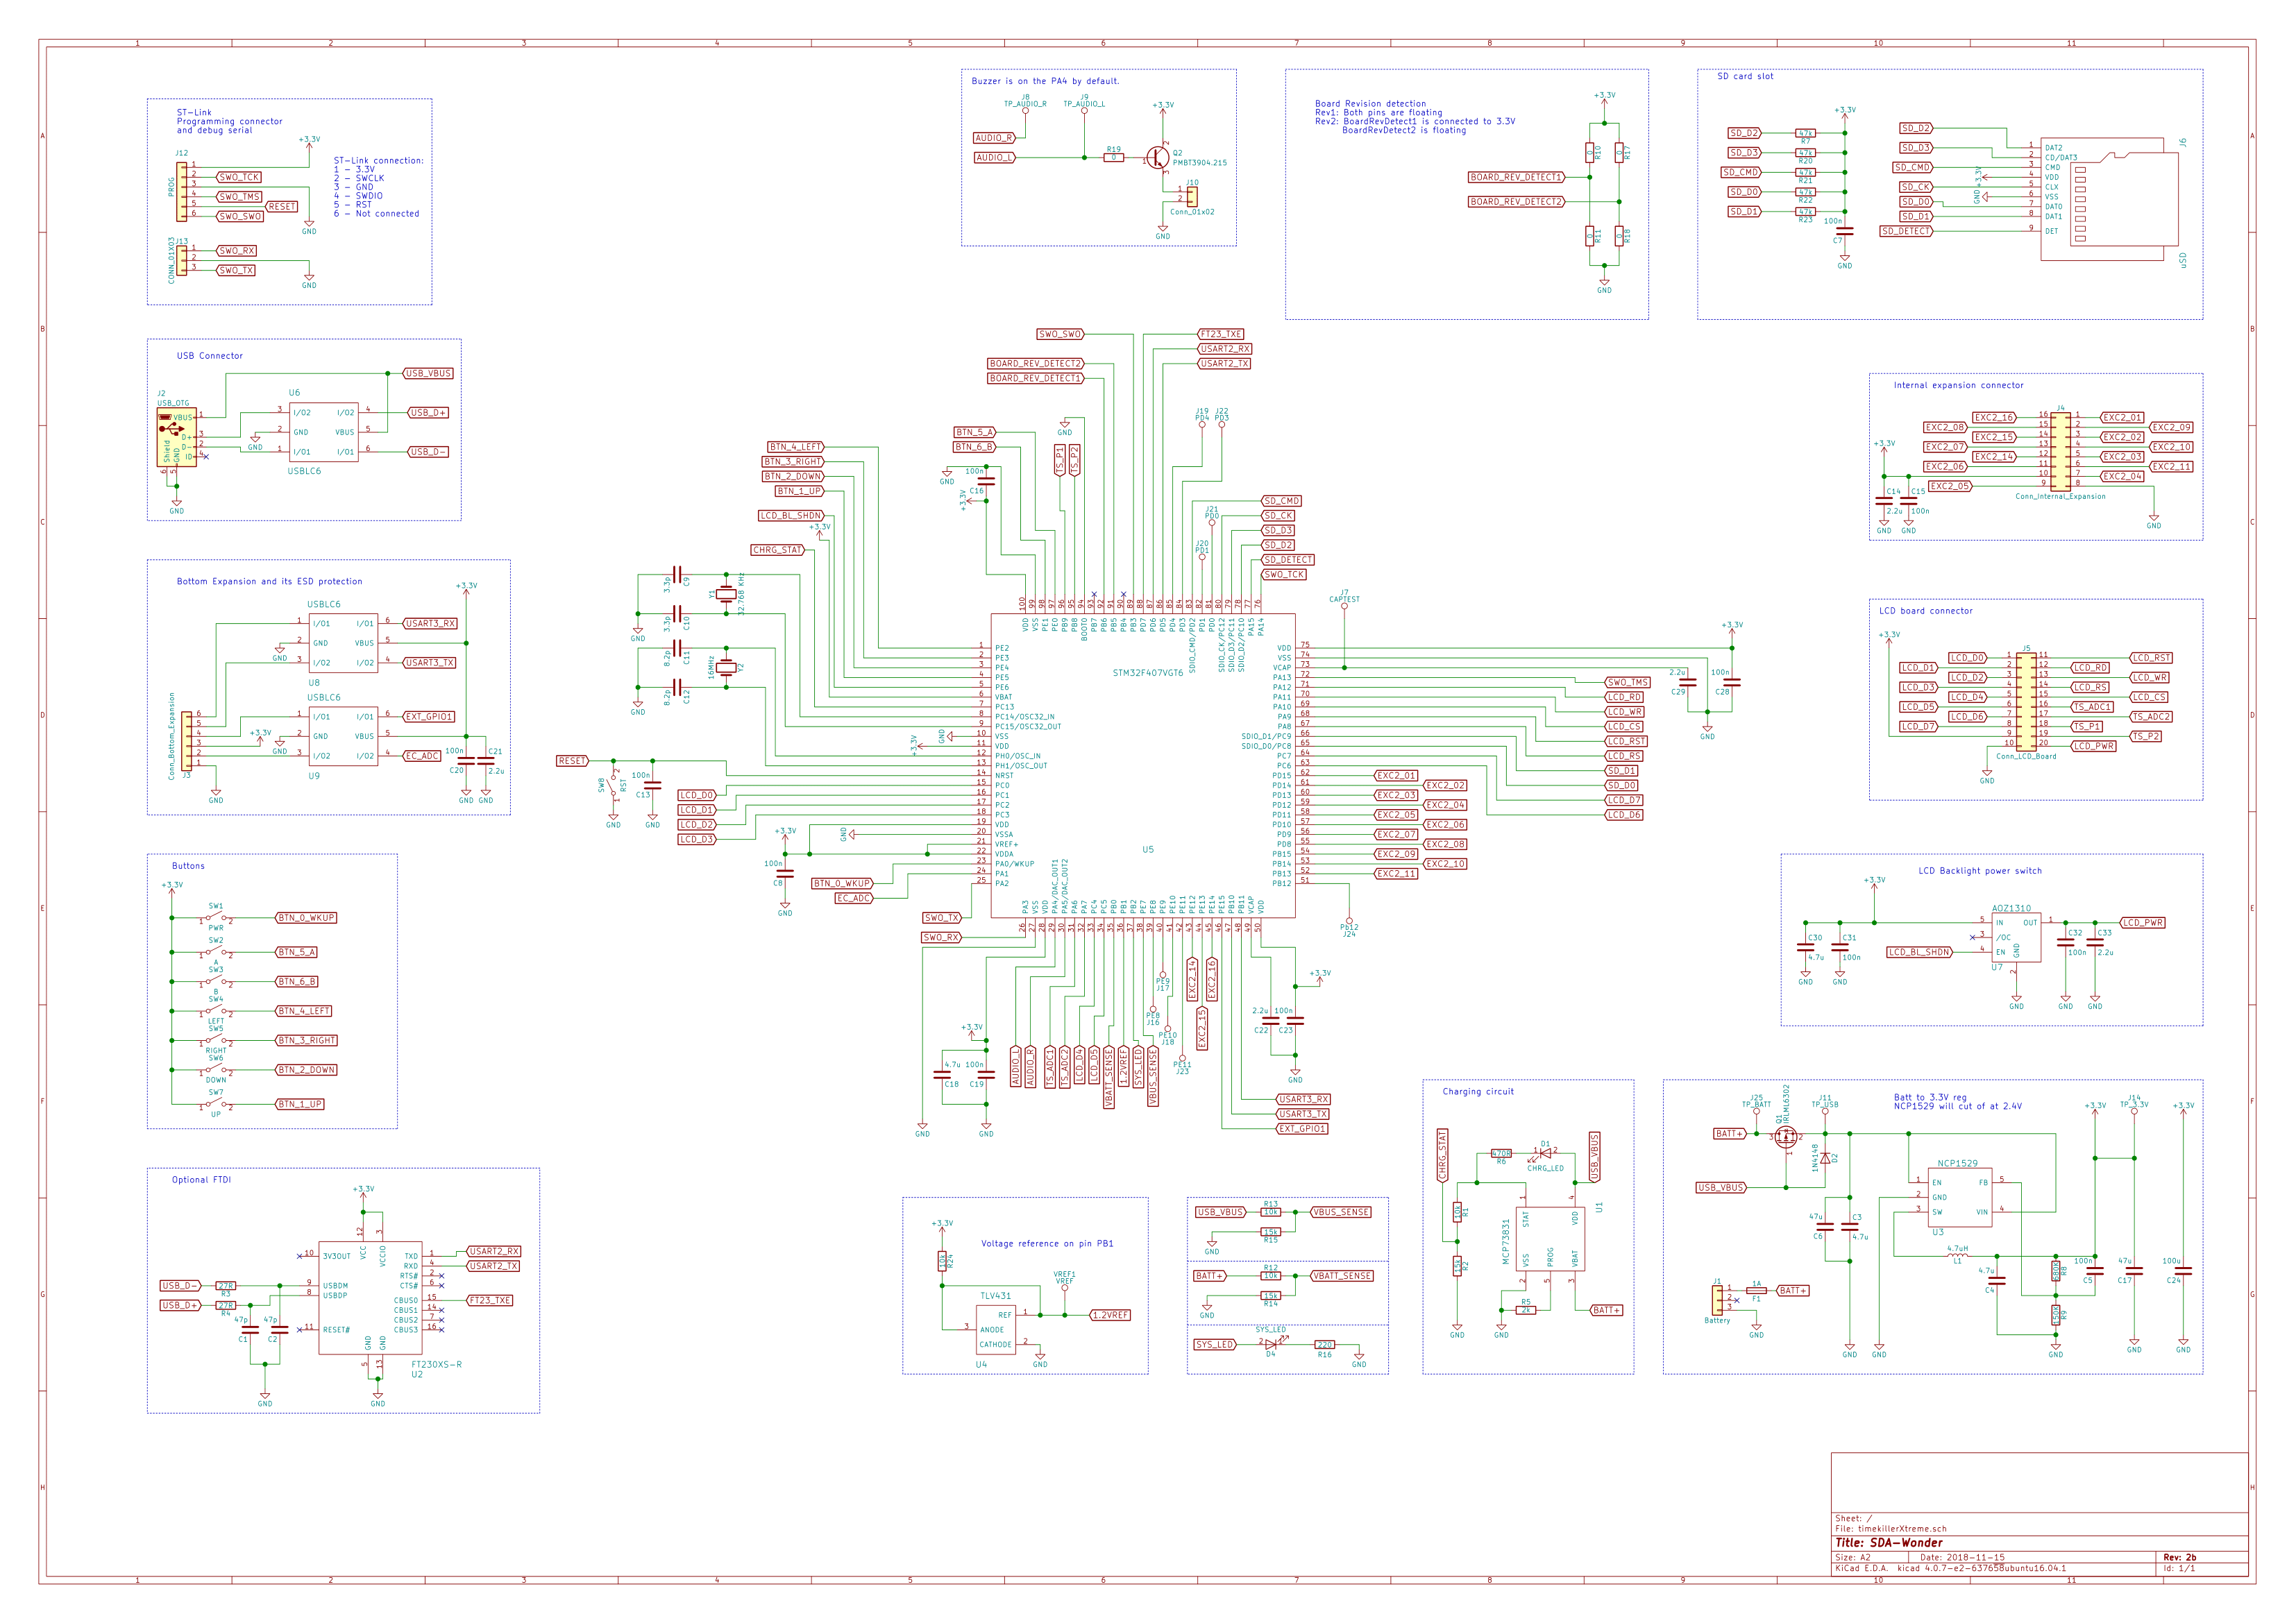Click the 'Buttons' section heading

tap(188, 866)
